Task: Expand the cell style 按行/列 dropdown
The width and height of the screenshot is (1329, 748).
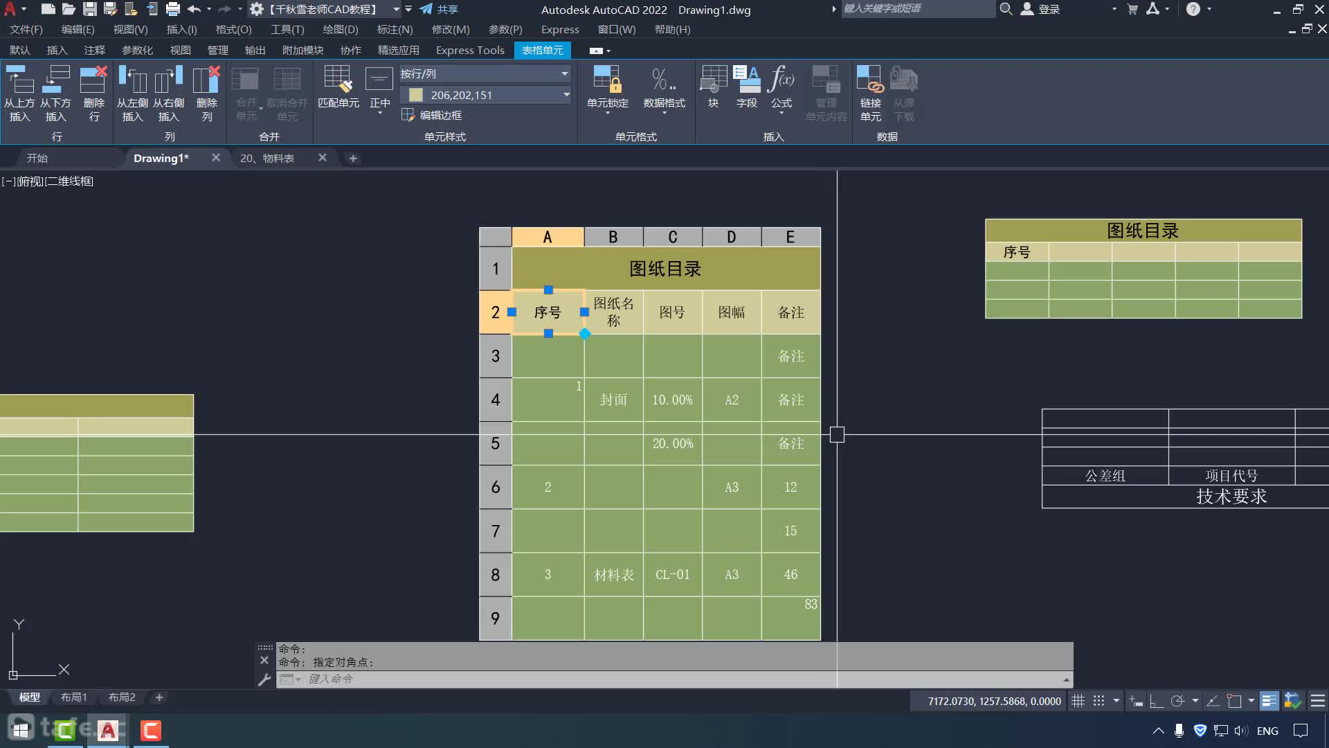Action: point(565,73)
